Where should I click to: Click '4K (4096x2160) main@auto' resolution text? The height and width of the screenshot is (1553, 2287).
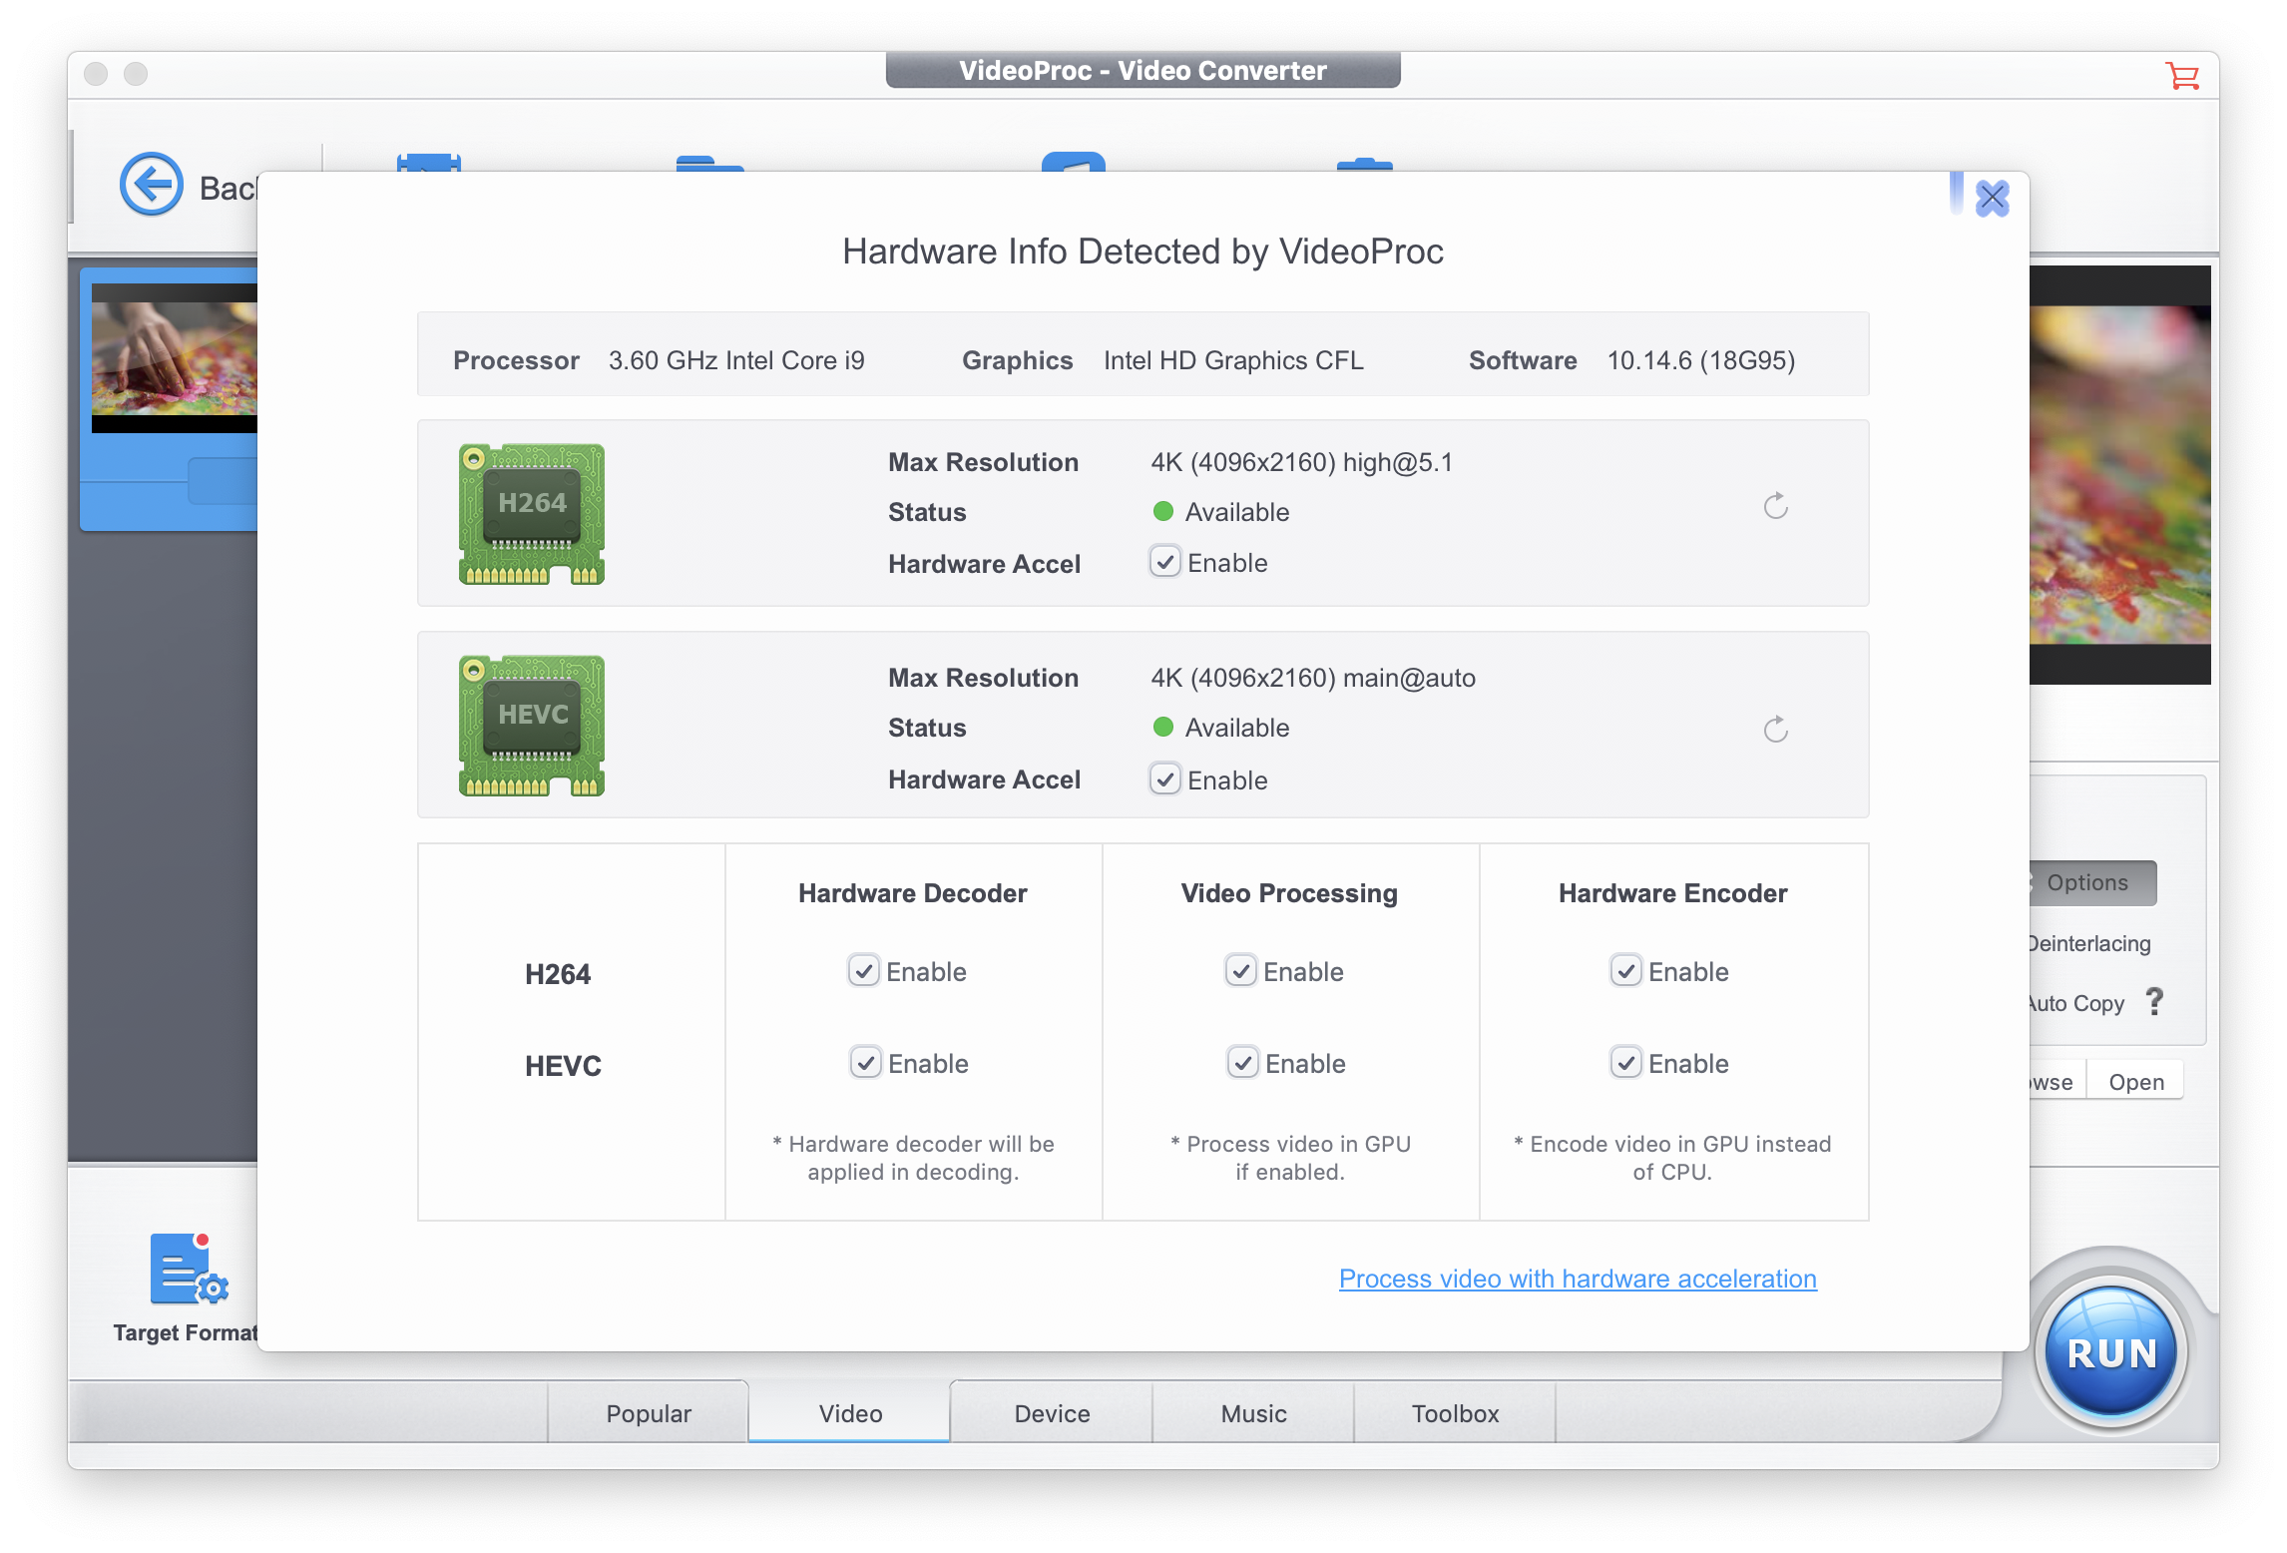[1313, 678]
